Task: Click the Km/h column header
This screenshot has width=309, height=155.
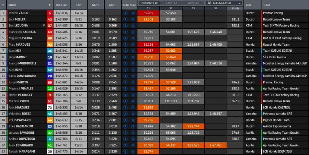Action: [x=235, y=8]
